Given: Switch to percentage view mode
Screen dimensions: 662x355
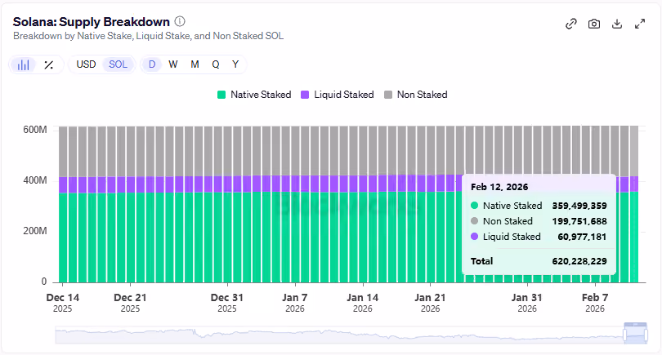Looking at the screenshot, I should point(49,64).
